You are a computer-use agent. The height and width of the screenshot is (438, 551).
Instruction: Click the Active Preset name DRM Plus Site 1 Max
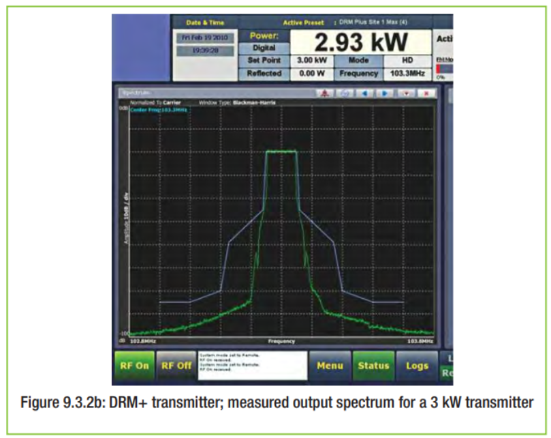click(373, 23)
